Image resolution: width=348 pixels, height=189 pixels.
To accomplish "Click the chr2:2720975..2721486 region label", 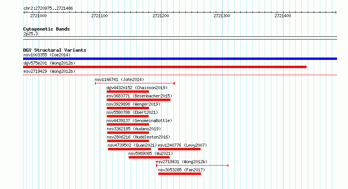I will pyautogui.click(x=48, y=8).
